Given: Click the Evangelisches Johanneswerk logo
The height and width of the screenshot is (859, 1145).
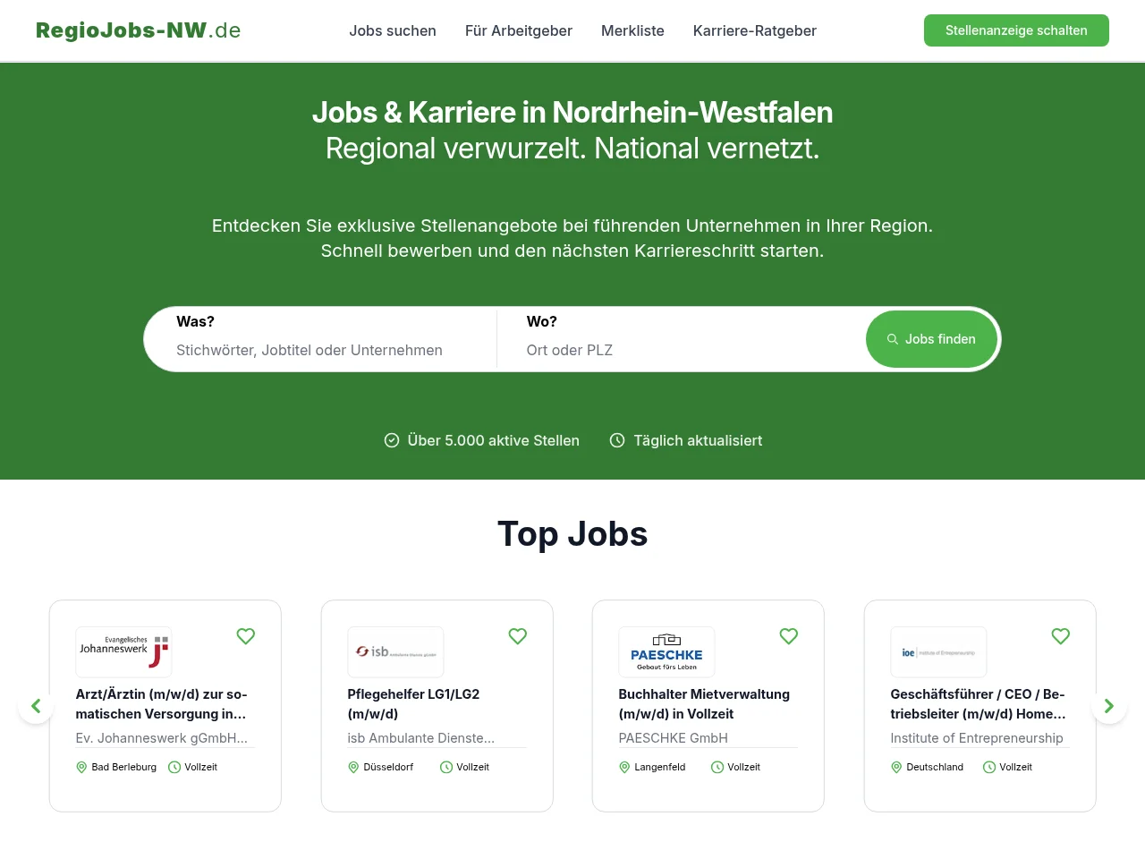Looking at the screenshot, I should point(123,652).
